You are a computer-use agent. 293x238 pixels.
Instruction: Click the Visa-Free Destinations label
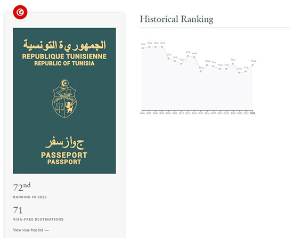coord(38,219)
